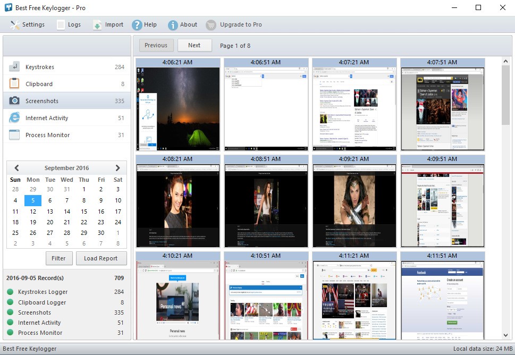Click Load Report

click(x=102, y=258)
